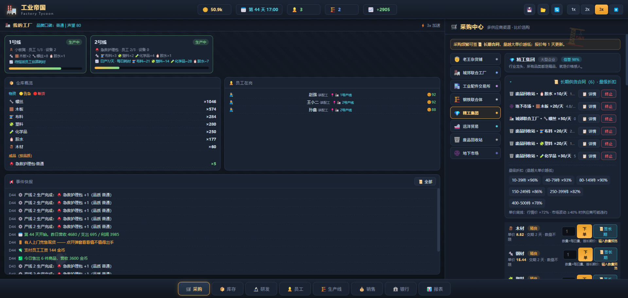
Task: Open the 远洋贸易 supplier
Action: [x=475, y=126]
